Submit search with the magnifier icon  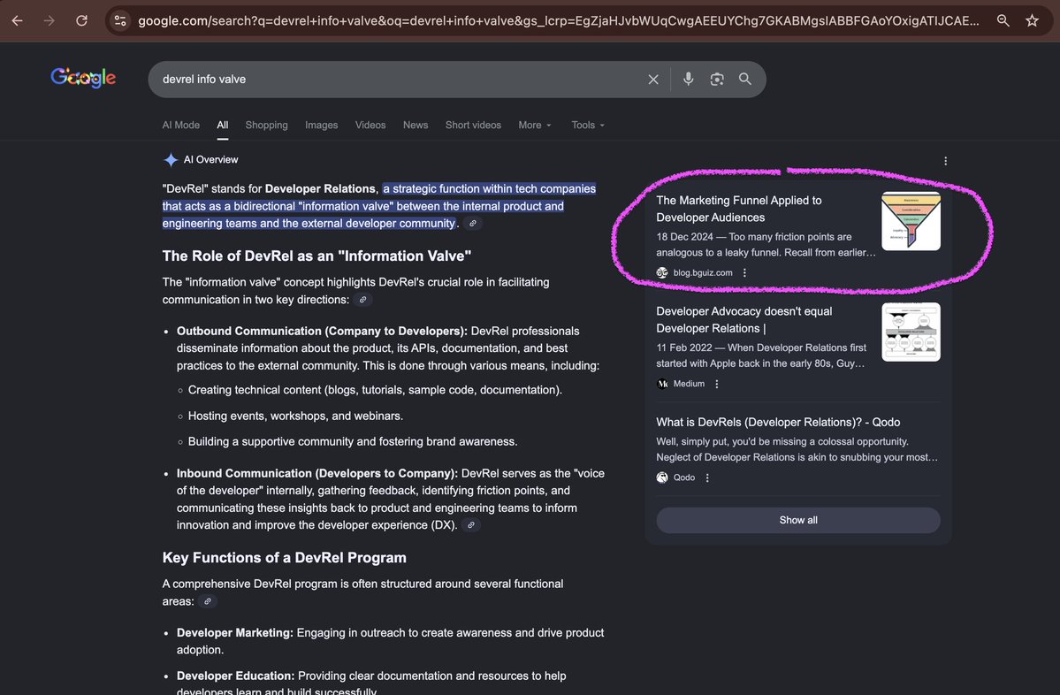click(x=745, y=79)
